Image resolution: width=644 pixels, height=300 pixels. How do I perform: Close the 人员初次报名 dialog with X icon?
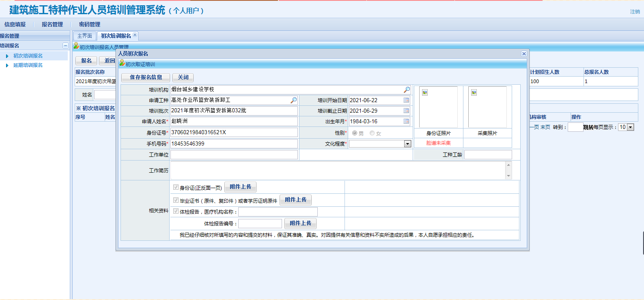pyautogui.click(x=524, y=54)
